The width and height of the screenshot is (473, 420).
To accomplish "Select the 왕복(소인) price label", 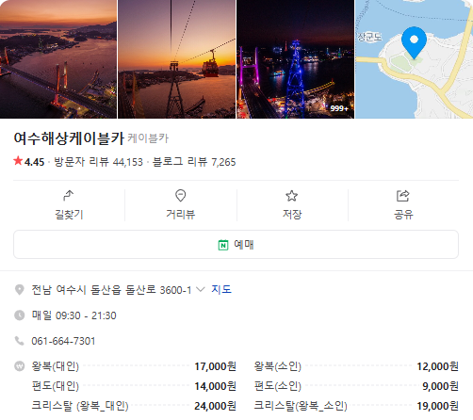I will pos(277,366).
